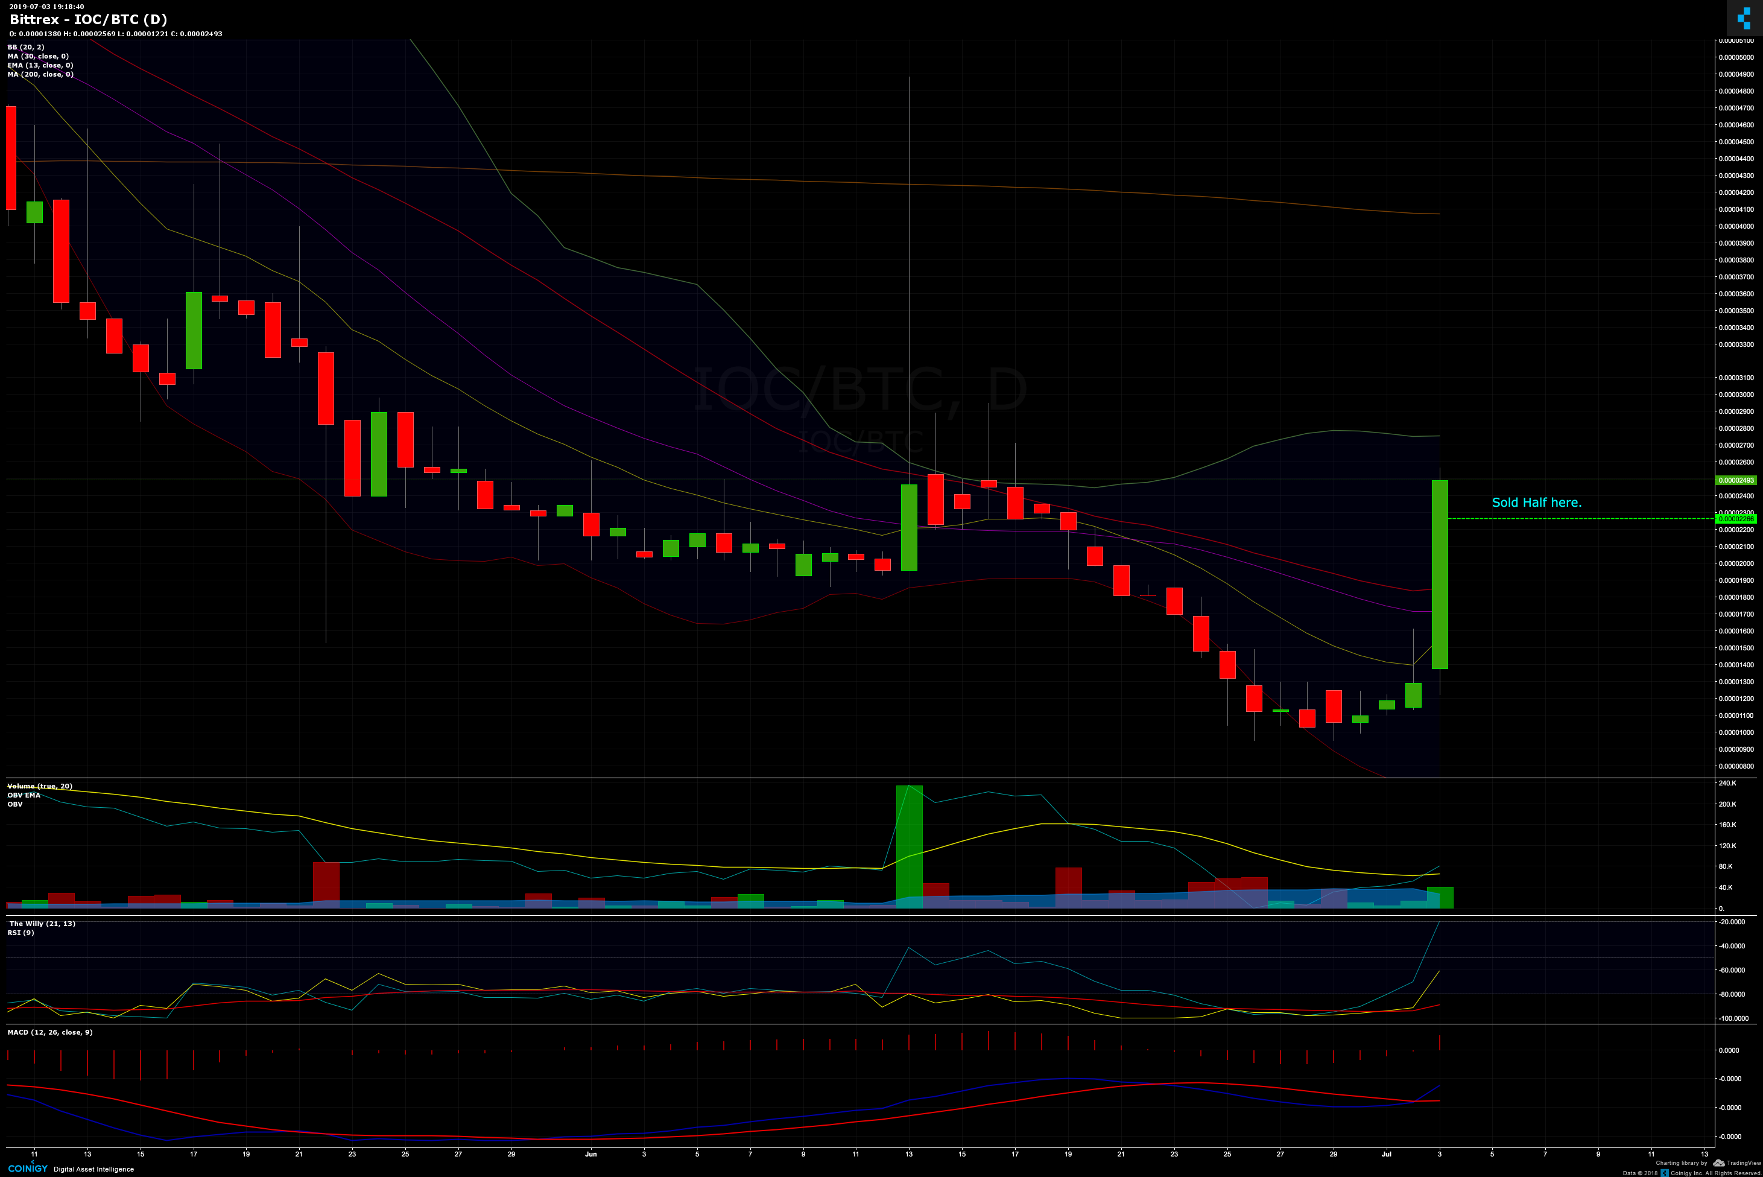Image resolution: width=1763 pixels, height=1177 pixels.
Task: Click the Coinigy logo in top-right corner
Action: pyautogui.click(x=1744, y=18)
